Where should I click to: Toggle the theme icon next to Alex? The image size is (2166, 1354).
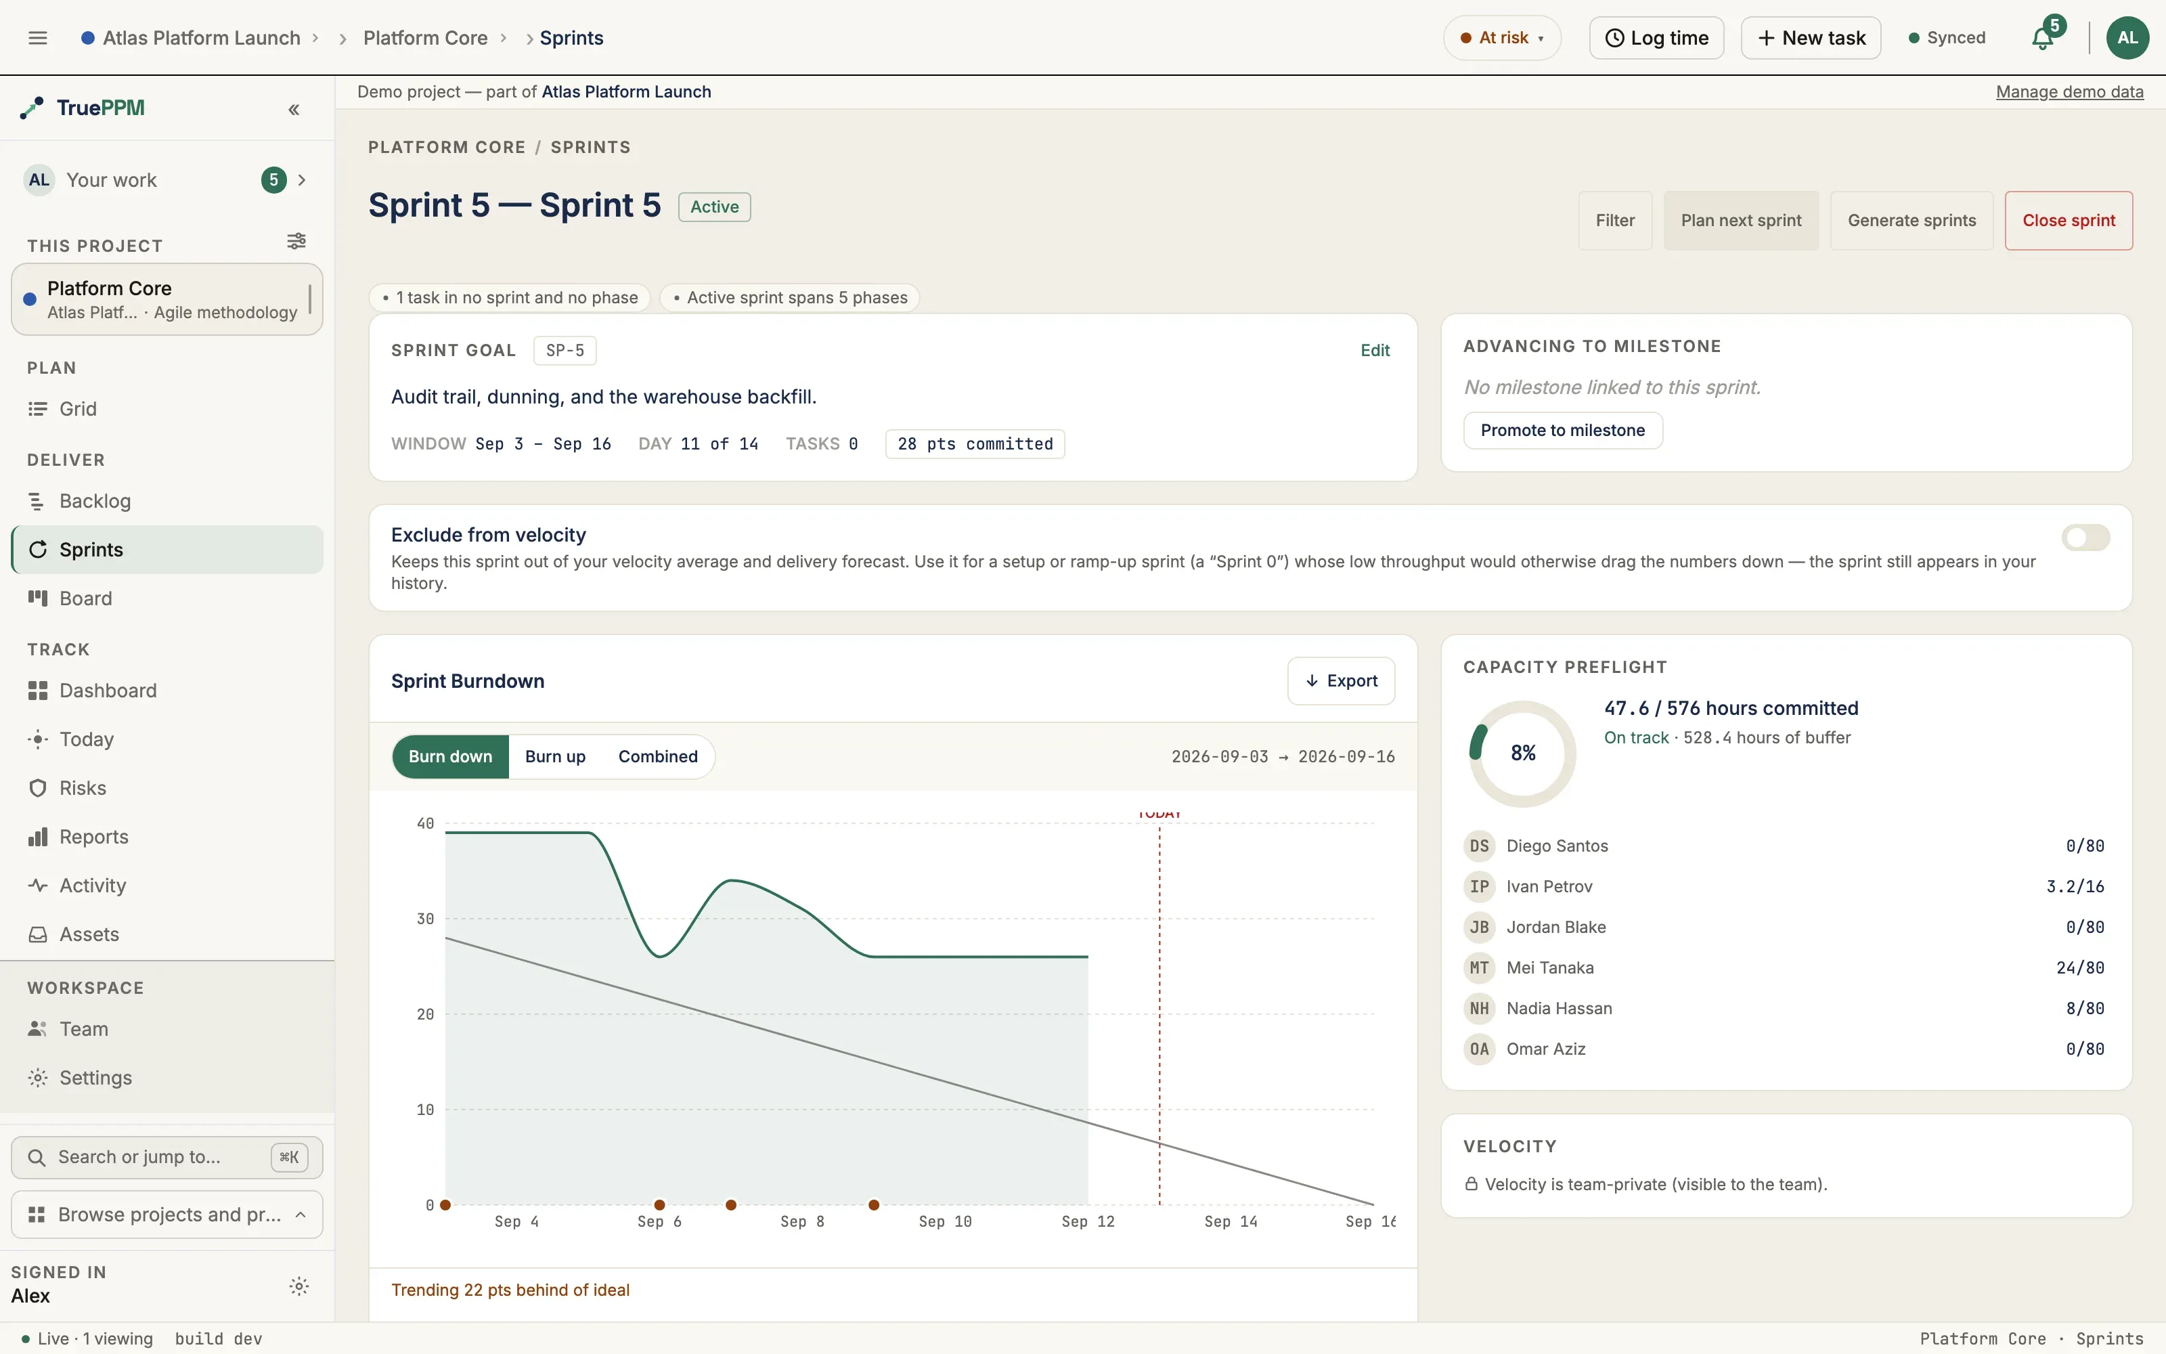click(x=299, y=1286)
